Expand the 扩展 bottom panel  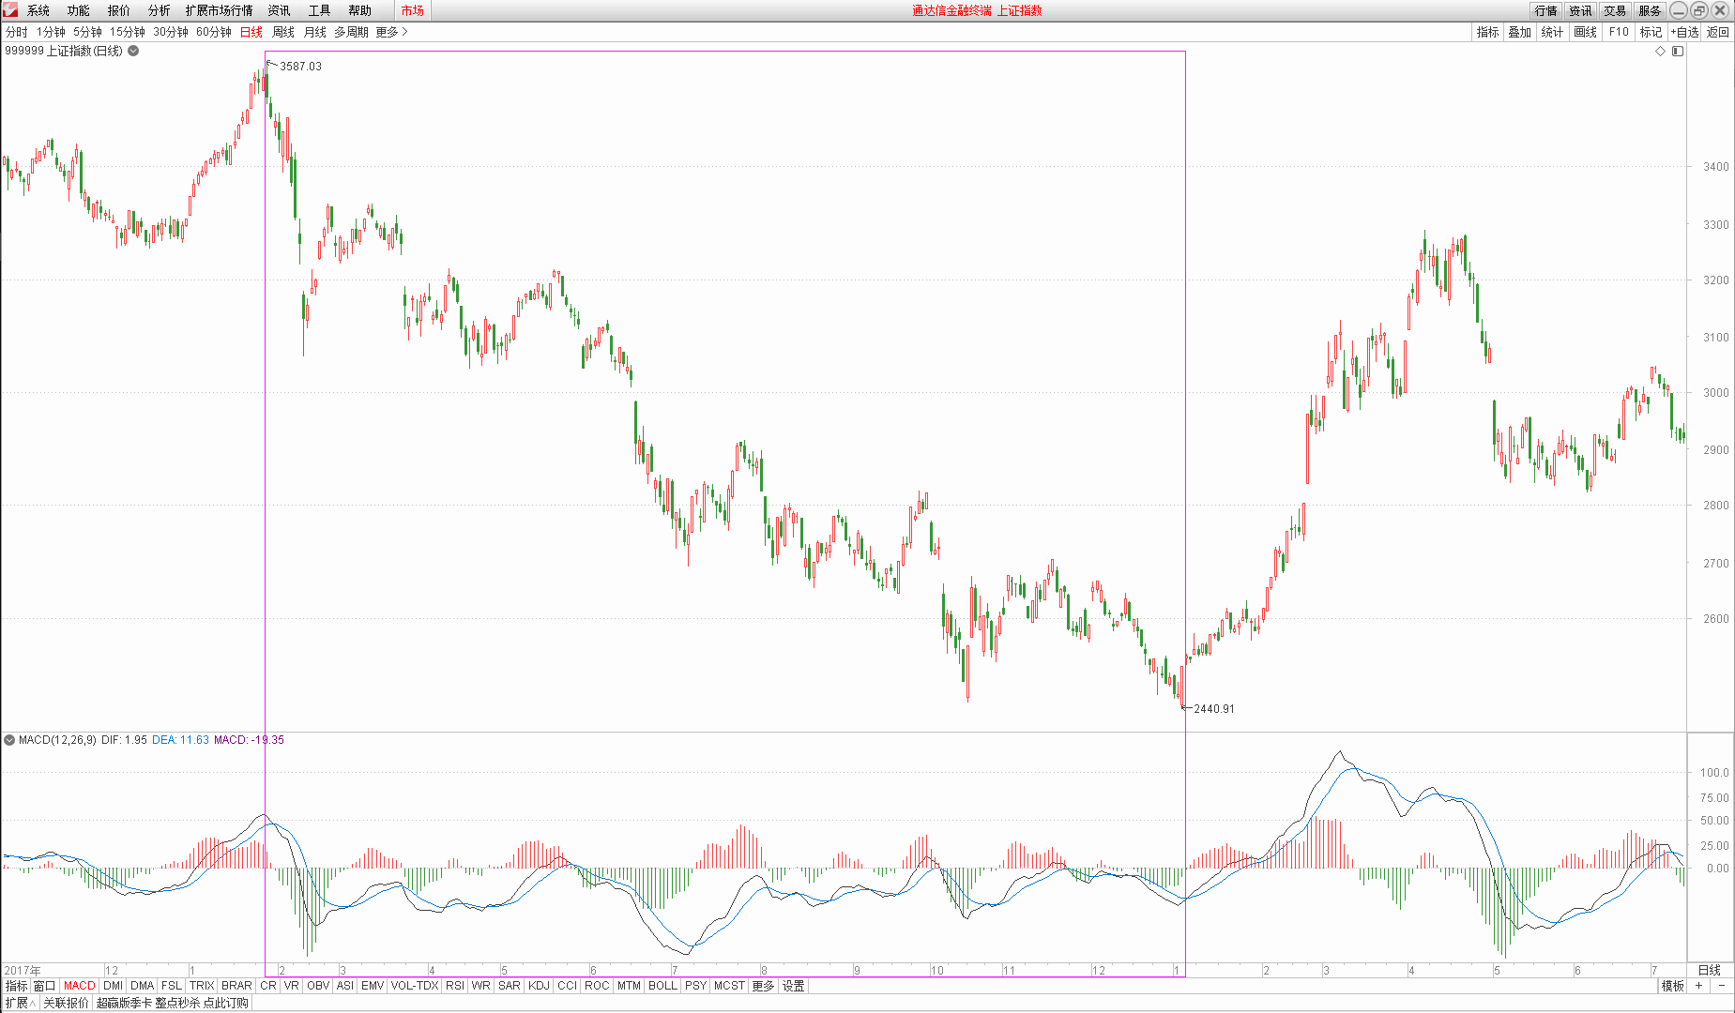coord(20,1003)
